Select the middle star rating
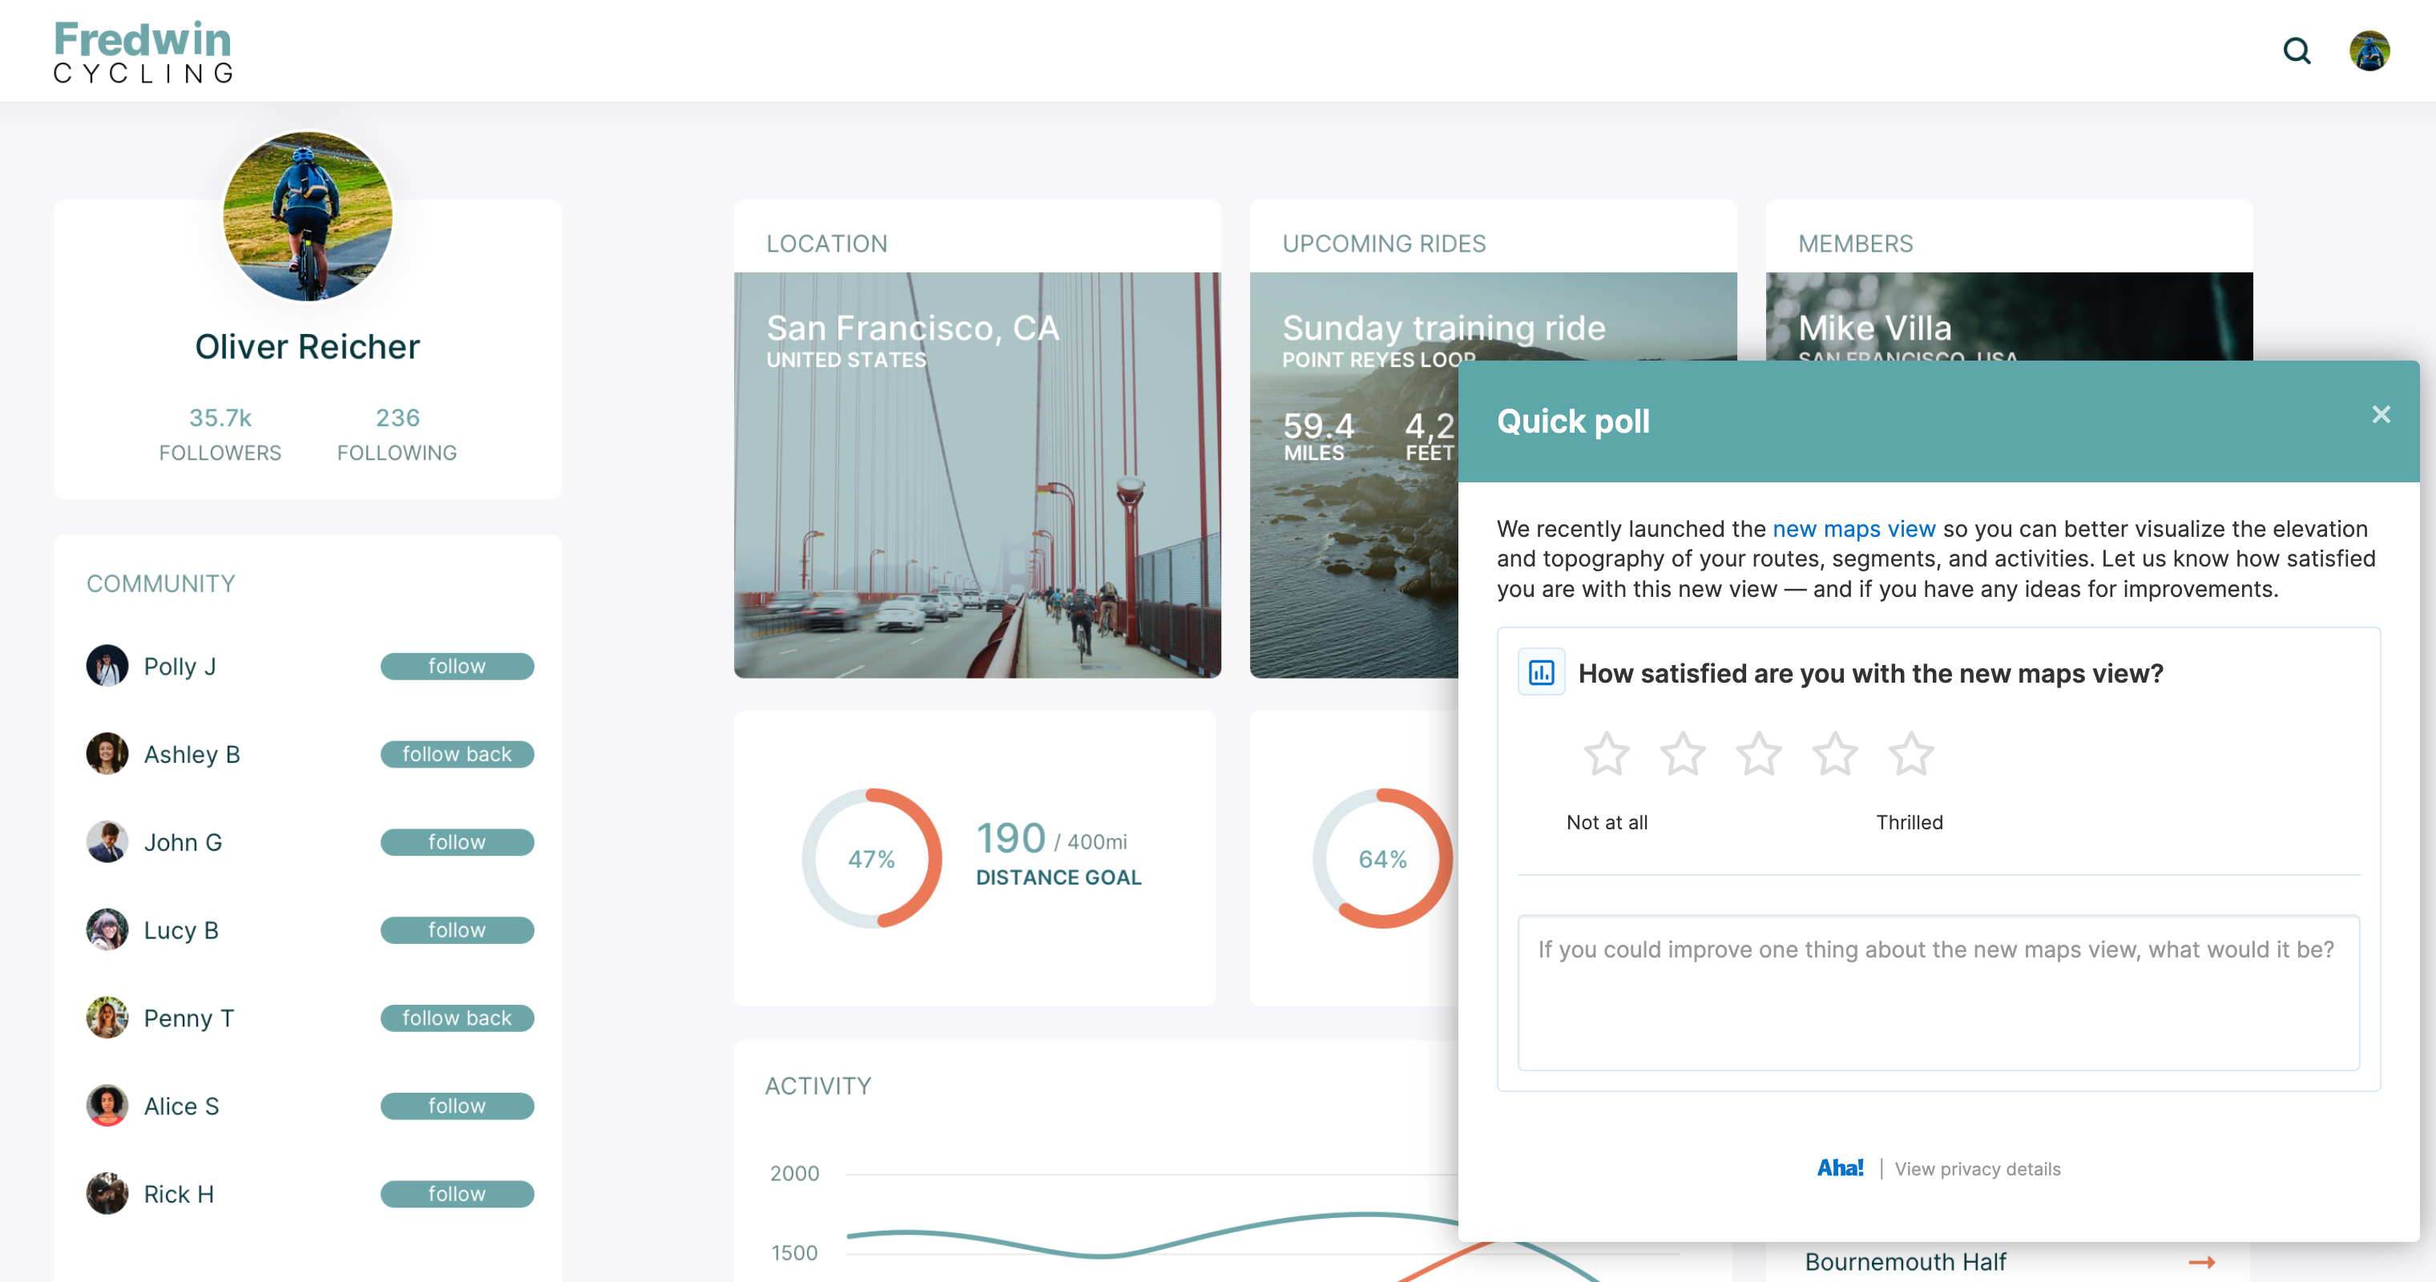Viewport: 2436px width, 1282px height. pyautogui.click(x=1759, y=753)
